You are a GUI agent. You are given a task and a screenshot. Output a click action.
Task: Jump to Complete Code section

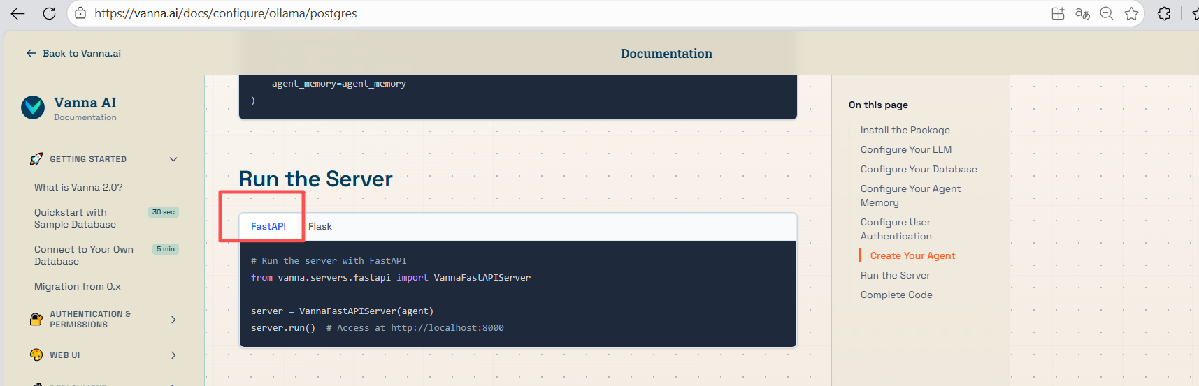click(x=896, y=295)
